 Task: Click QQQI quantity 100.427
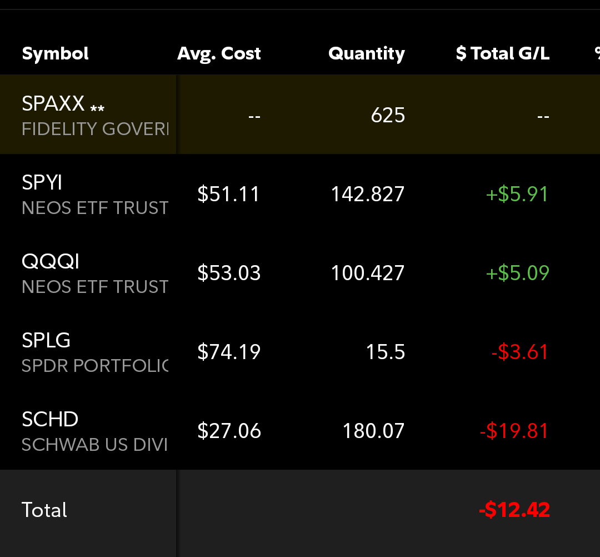[x=367, y=273]
